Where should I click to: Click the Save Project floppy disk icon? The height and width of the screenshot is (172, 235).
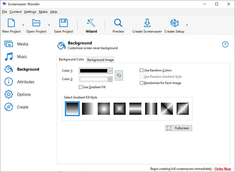[x=63, y=23]
